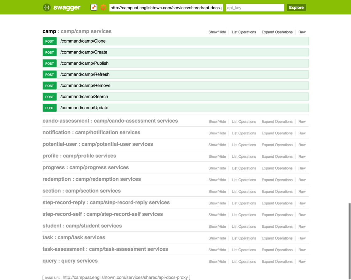Viewport: 351px width, 280px height.
Task: Open Raw for student services
Action: [302, 226]
